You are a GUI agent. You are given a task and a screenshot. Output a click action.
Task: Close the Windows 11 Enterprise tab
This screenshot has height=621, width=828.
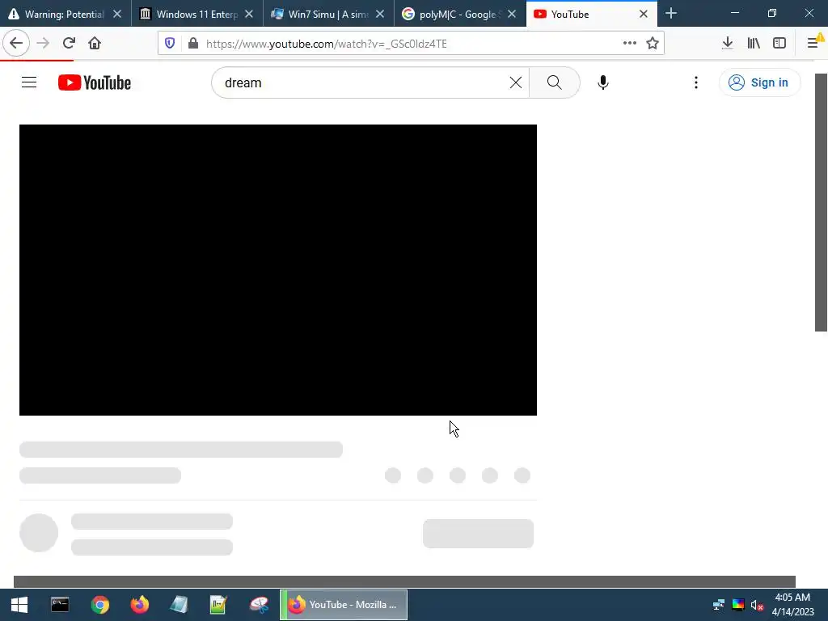[x=249, y=15]
